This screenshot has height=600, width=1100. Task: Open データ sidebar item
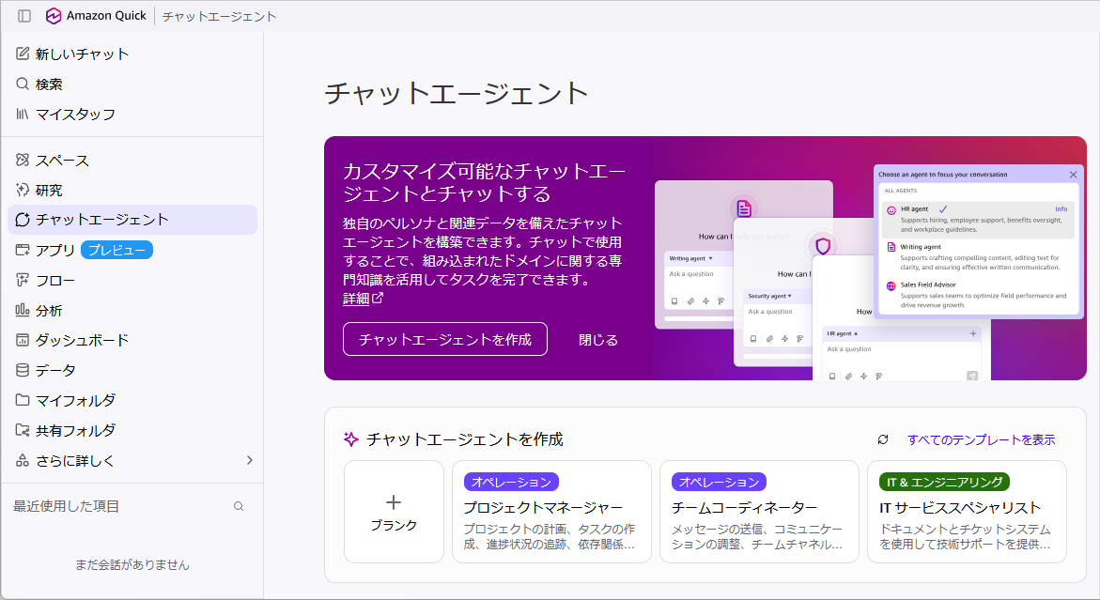click(x=132, y=370)
